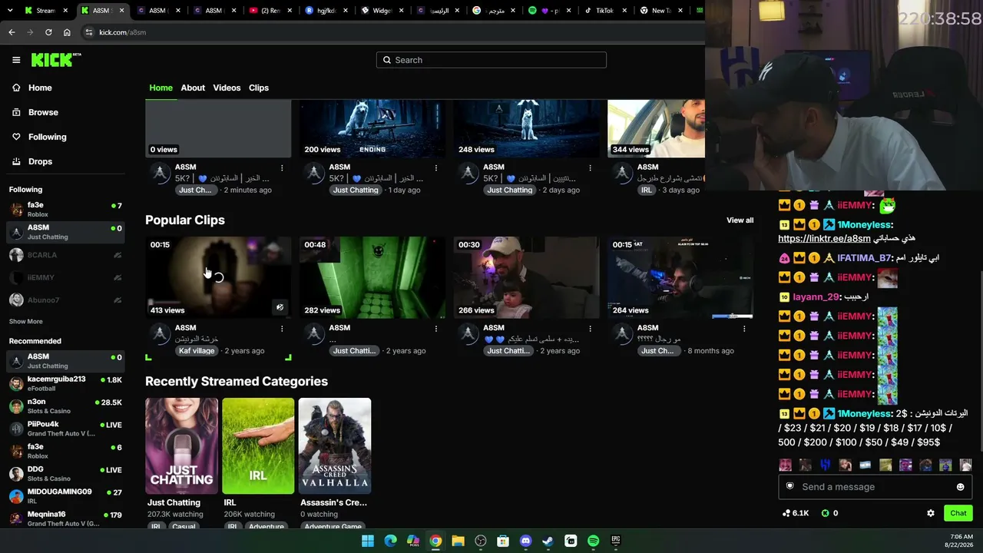The width and height of the screenshot is (983, 553).
Task: Click the Search input field
Action: click(x=491, y=60)
